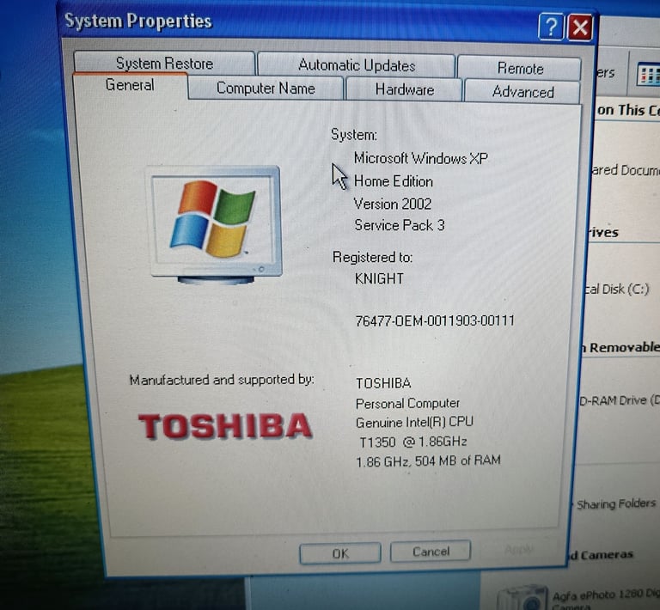This screenshot has width=660, height=610.
Task: Open the Remote tab
Action: click(520, 68)
